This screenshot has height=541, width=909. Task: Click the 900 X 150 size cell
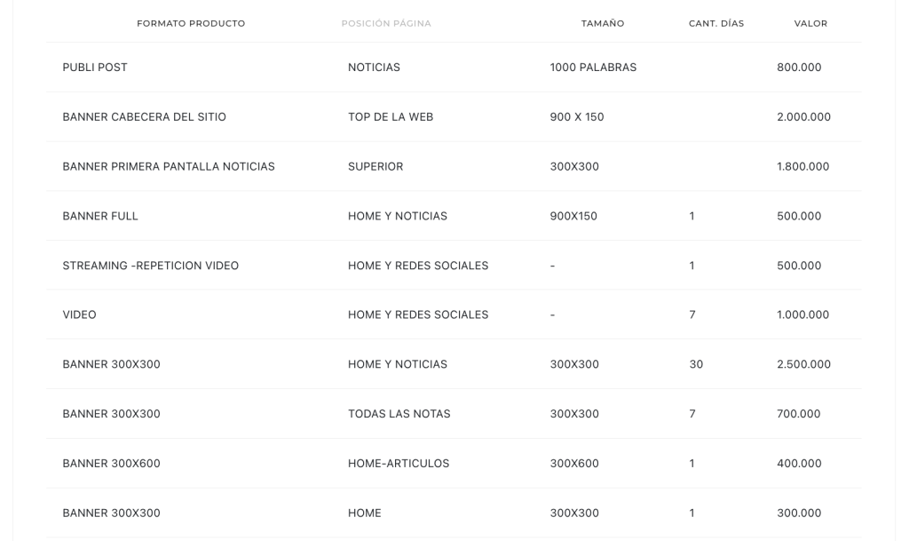[x=577, y=117]
